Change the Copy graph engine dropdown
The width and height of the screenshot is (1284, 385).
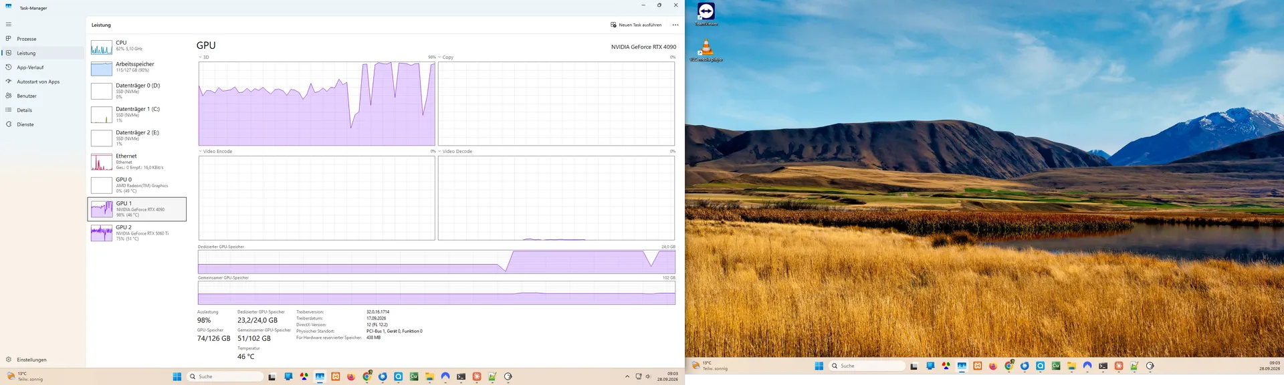(445, 57)
